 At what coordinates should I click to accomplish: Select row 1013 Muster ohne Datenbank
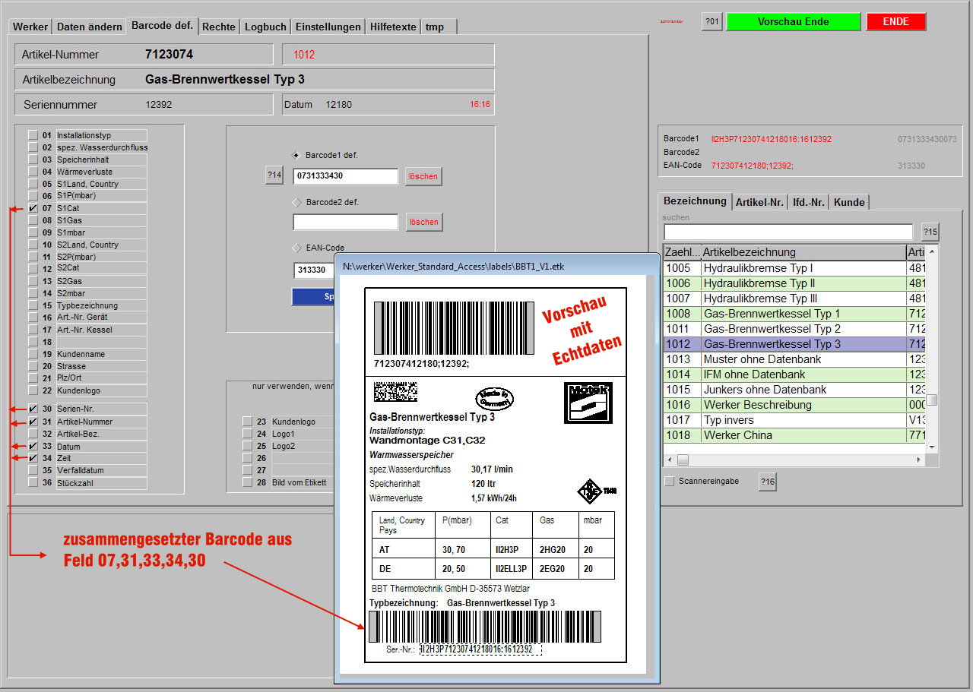pyautogui.click(x=795, y=359)
